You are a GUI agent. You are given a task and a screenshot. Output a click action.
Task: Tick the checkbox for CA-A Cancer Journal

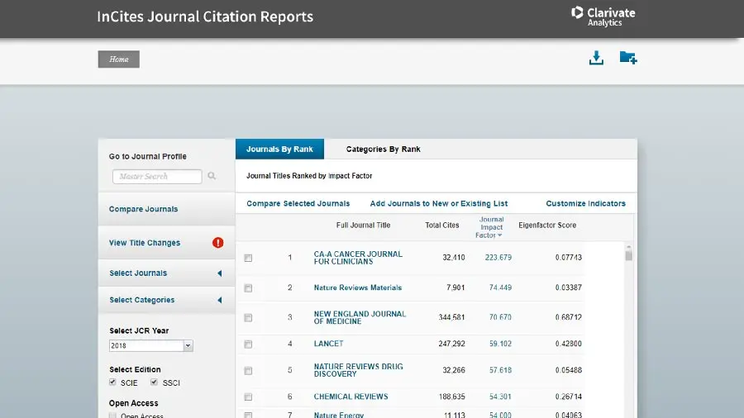[x=248, y=258]
